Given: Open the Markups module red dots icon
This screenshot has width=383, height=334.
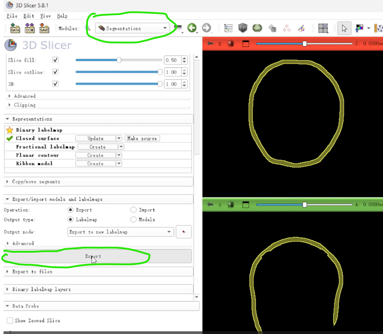Looking at the screenshot, I should [287, 28].
